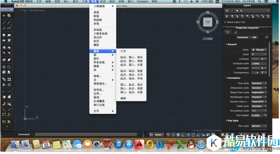The height and width of the screenshot is (154, 280).
Task: Select 直线 from the draw menu
Action: click(103, 12)
